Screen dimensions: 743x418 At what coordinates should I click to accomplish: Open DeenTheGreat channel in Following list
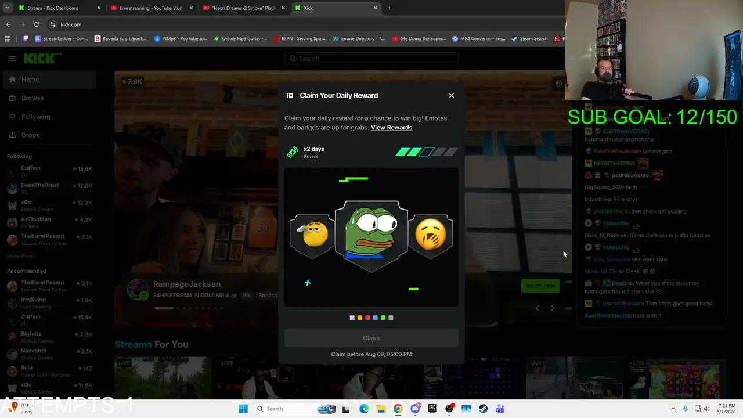pos(49,188)
